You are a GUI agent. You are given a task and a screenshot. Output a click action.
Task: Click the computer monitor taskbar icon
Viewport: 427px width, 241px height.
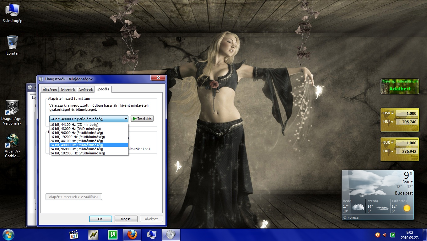(152, 235)
